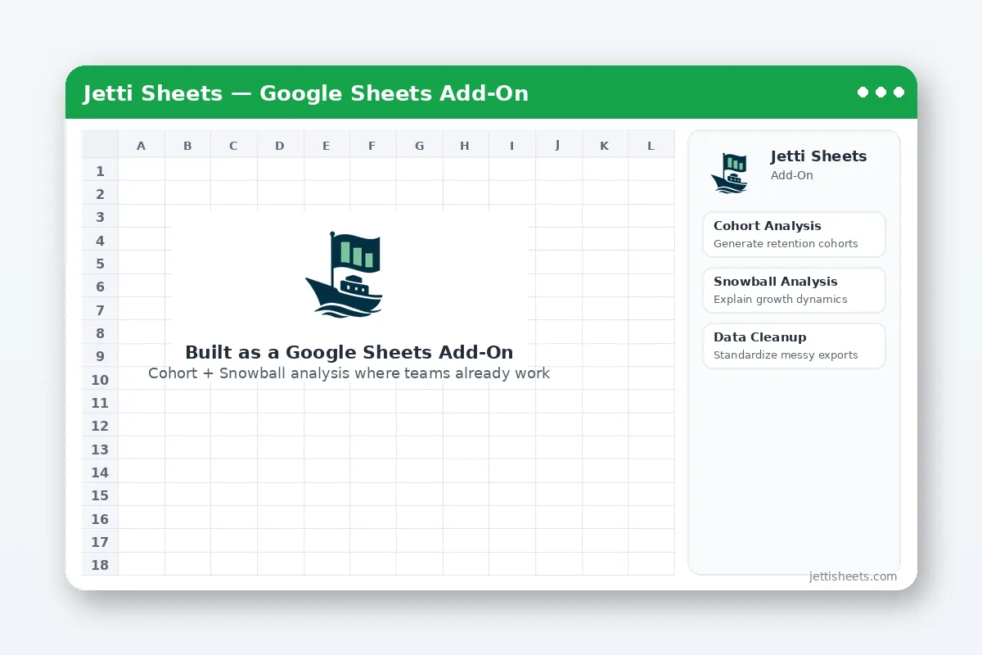Open the Cohort Analysis card
This screenshot has height=655, width=982.
point(794,234)
